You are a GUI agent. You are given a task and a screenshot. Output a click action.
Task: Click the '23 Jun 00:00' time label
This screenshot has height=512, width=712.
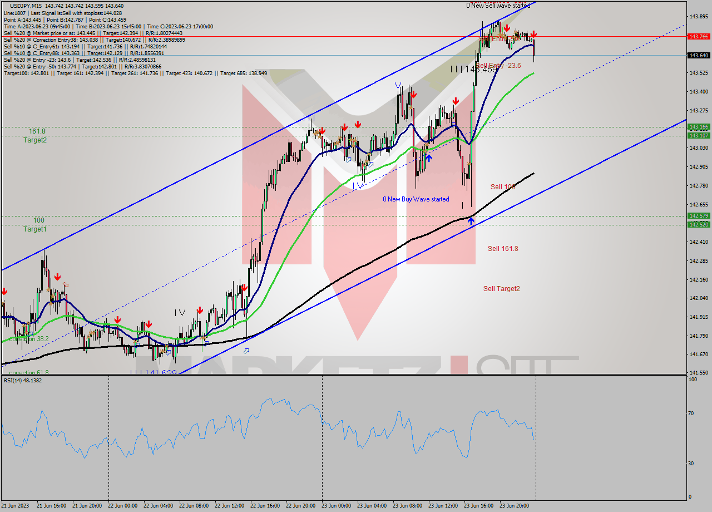tap(336, 506)
